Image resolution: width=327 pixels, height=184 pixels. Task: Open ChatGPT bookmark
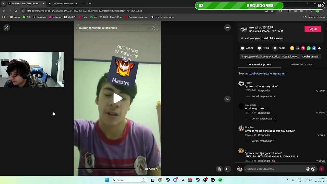(70, 17)
